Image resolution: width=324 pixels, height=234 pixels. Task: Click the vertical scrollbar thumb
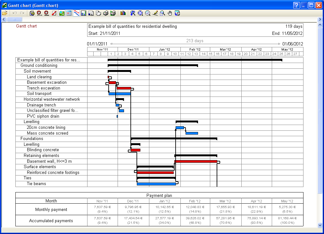pyautogui.click(x=320, y=111)
